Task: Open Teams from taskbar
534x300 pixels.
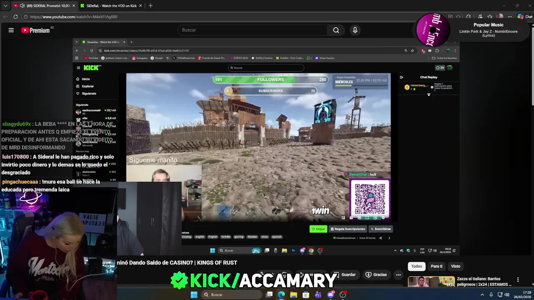Action: pyautogui.click(x=318, y=295)
